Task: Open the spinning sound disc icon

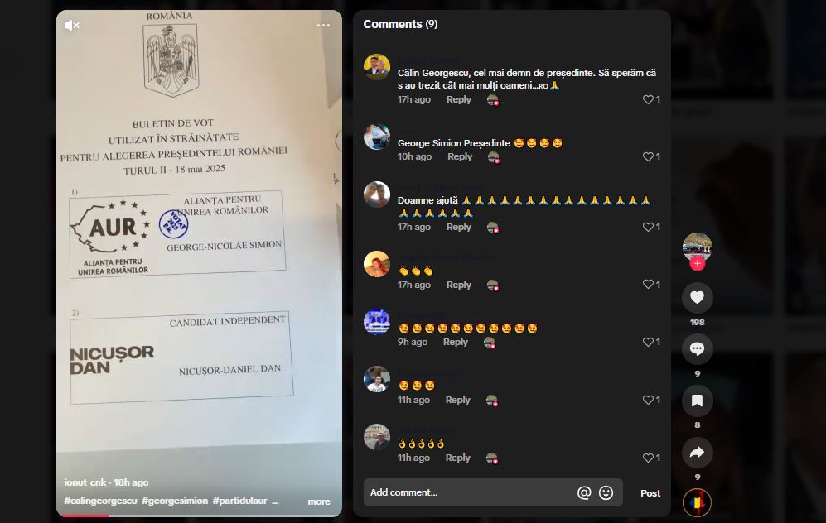Action: [697, 503]
